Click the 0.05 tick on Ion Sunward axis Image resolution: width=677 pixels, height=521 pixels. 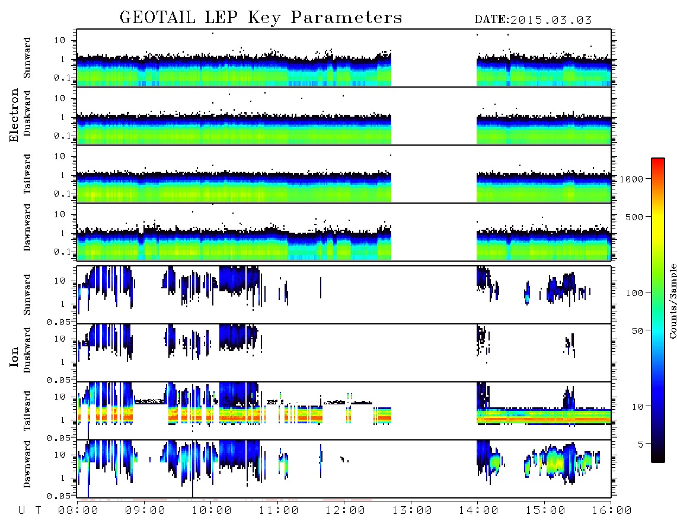[59, 322]
